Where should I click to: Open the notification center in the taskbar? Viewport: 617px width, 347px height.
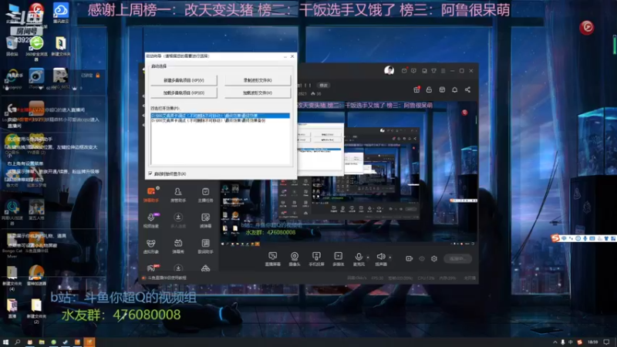point(606,342)
